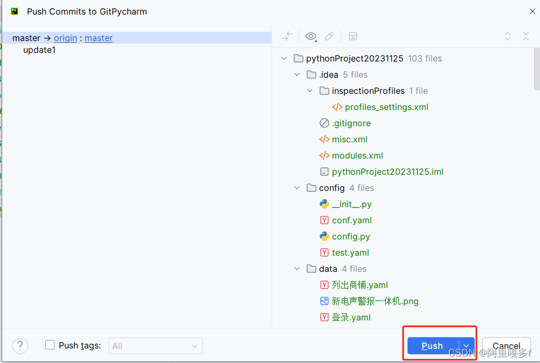Select the pythonProject20231125.iml file name
Viewport: 540px width, 363px height.
click(387, 172)
